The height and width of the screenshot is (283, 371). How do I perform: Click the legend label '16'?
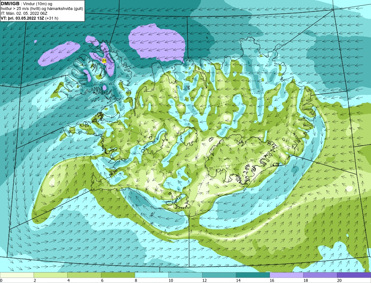[x=272, y=280]
